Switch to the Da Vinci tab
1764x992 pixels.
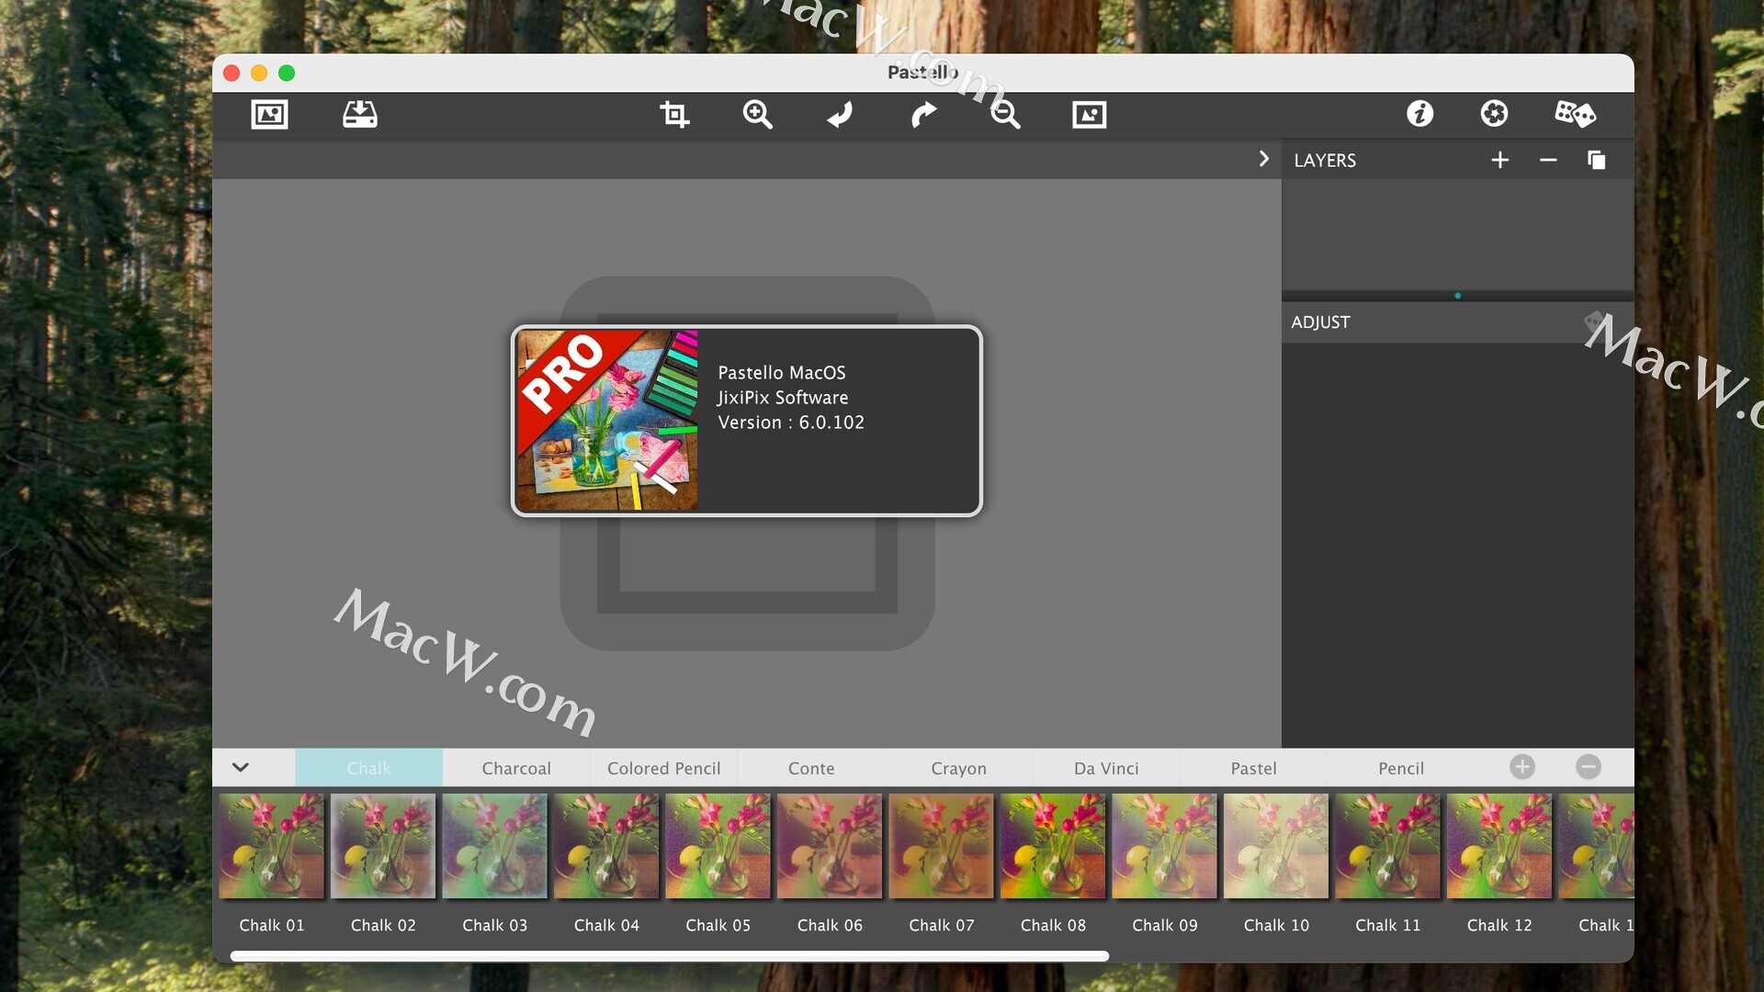pos(1106,768)
